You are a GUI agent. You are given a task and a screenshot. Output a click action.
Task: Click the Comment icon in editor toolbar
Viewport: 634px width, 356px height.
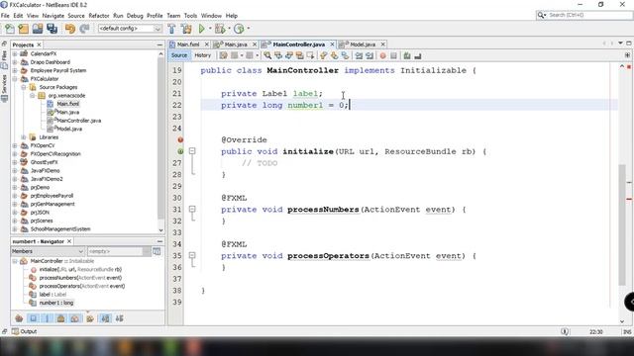point(407,55)
